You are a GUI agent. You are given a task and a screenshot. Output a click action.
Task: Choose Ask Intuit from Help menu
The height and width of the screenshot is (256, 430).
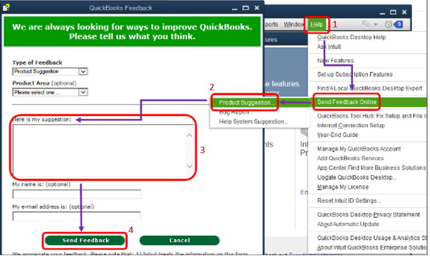[329, 47]
